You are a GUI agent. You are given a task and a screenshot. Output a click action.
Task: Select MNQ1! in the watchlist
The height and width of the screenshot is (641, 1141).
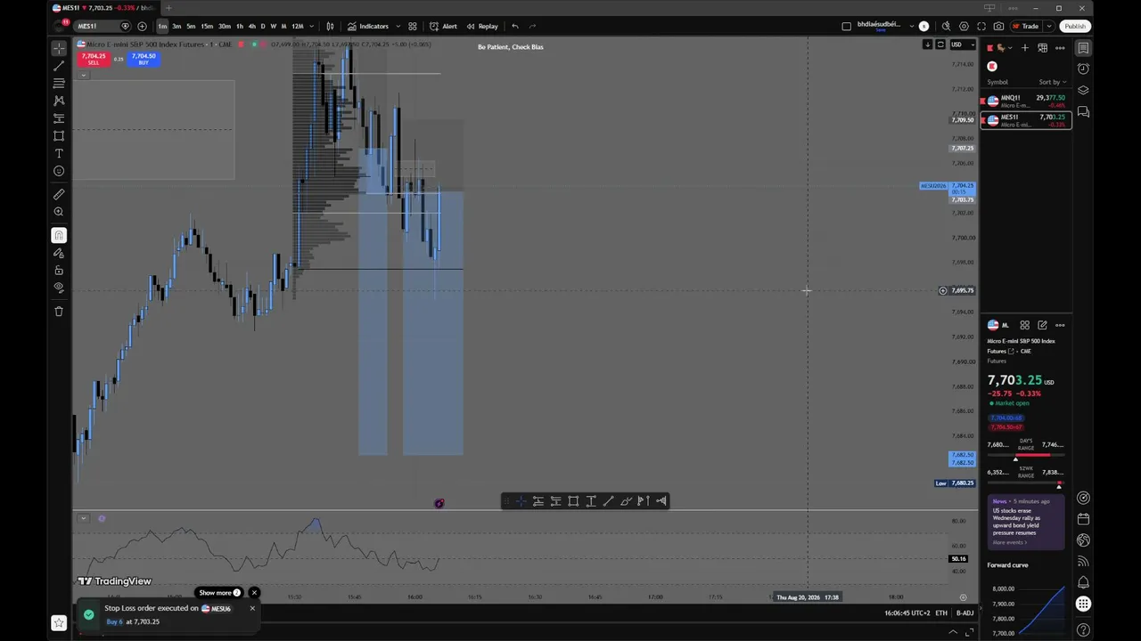(1026, 101)
